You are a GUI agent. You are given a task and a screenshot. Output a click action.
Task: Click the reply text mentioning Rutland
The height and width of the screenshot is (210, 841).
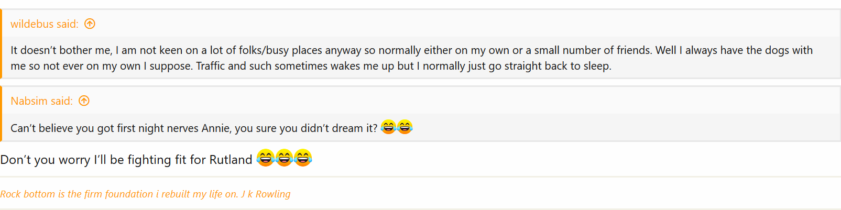coord(126,160)
